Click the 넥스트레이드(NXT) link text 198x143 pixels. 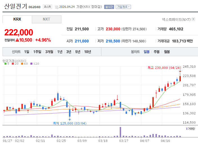[x=176, y=19]
